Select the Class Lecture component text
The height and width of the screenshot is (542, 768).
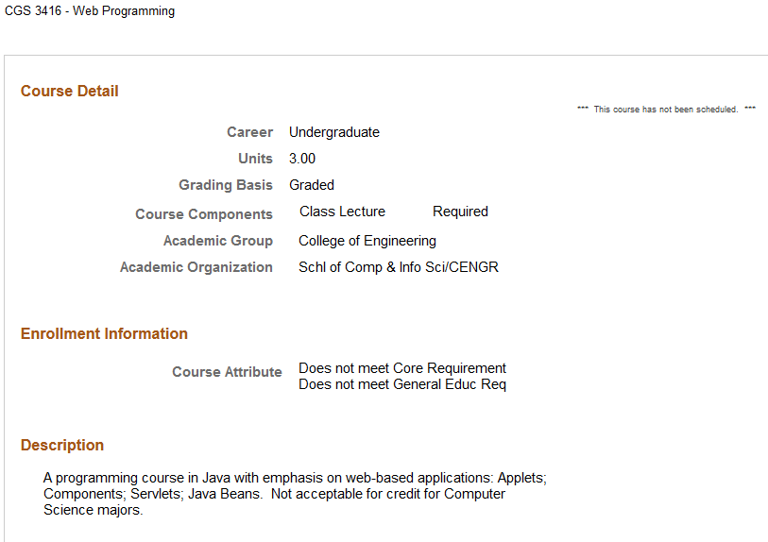[342, 212]
